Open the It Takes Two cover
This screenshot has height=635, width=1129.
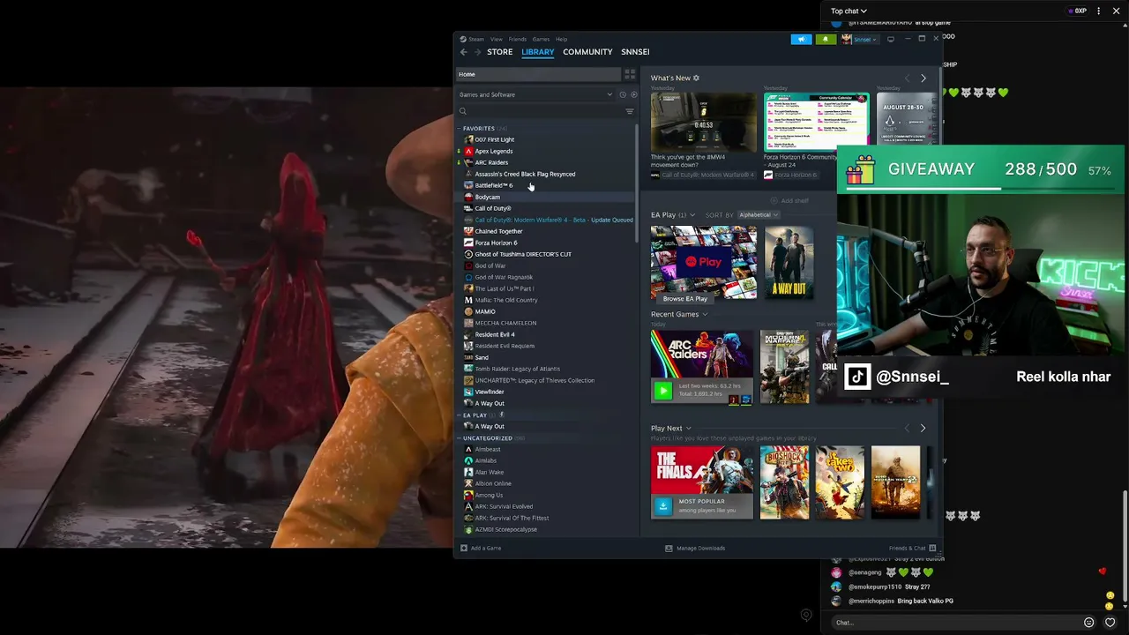(x=840, y=482)
